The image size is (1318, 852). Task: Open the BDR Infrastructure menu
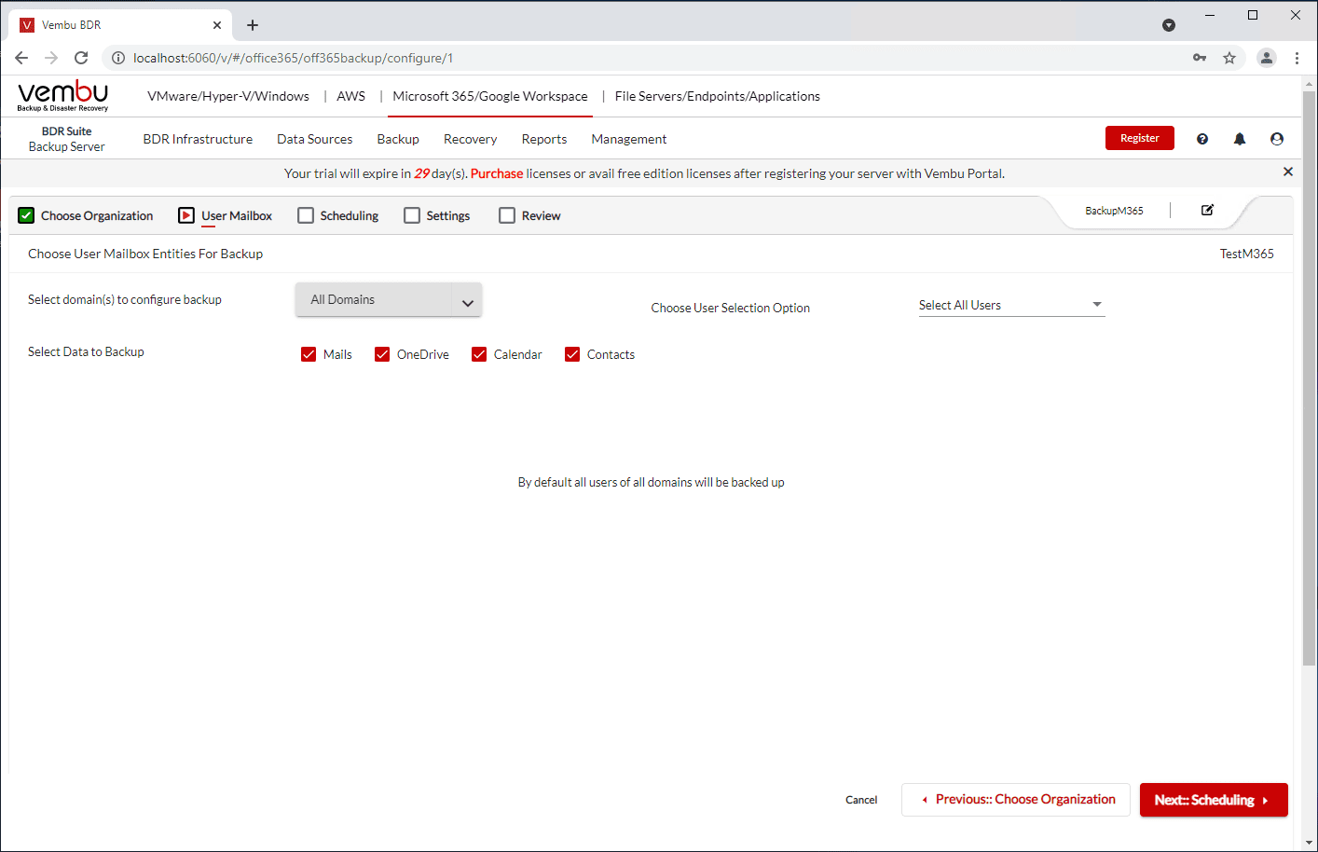(198, 139)
